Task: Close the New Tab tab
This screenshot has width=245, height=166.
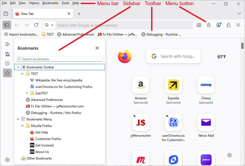Action: [69, 14]
